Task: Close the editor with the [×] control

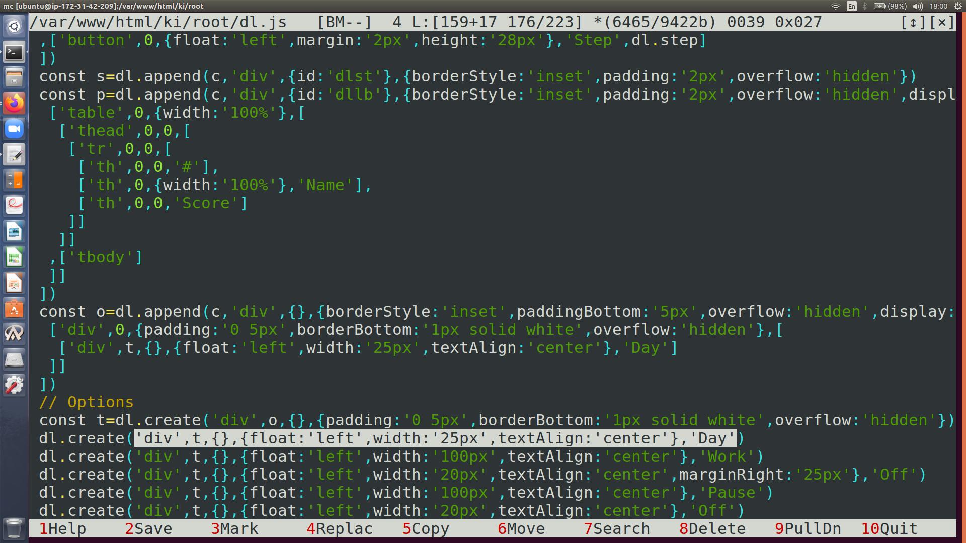Action: [942, 22]
